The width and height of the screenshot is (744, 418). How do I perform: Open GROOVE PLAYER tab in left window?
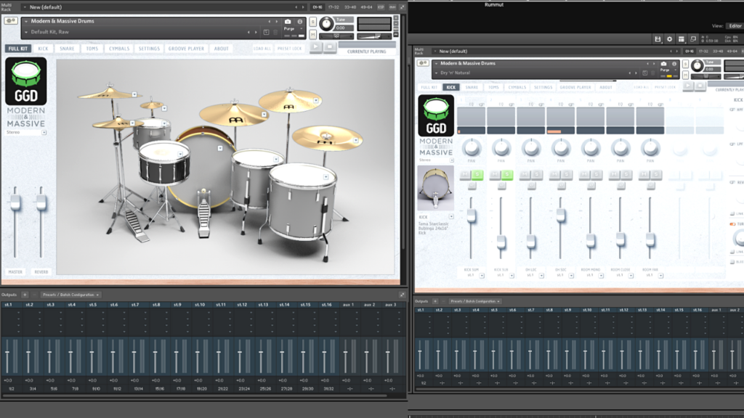pyautogui.click(x=186, y=49)
